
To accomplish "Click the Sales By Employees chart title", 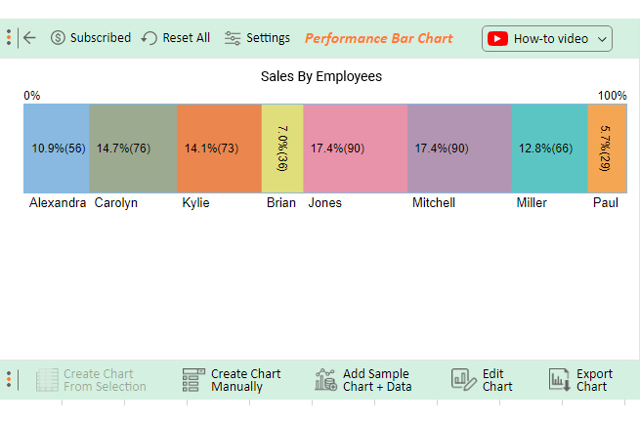I will click(x=321, y=76).
